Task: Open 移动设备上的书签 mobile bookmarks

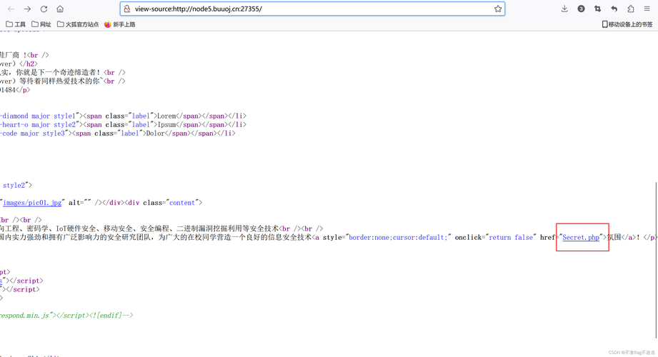Action: click(x=627, y=24)
